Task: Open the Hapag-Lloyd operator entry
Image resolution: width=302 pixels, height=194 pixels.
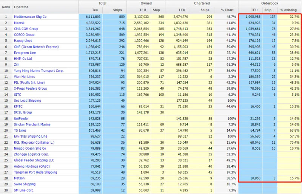Action: pyautogui.click(x=23, y=41)
